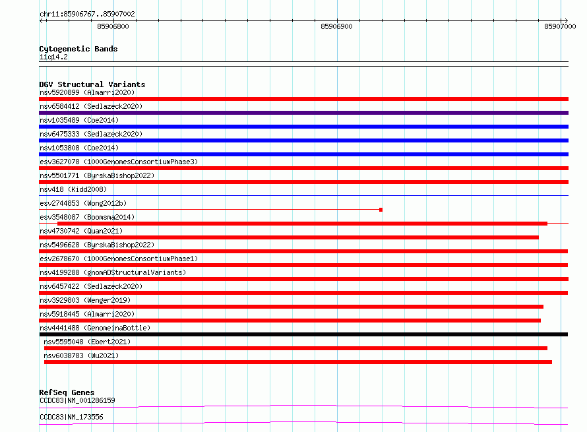Select the nsv1035489 (Coe2014) label
Viewport: 587px width, 432px height.
point(79,120)
